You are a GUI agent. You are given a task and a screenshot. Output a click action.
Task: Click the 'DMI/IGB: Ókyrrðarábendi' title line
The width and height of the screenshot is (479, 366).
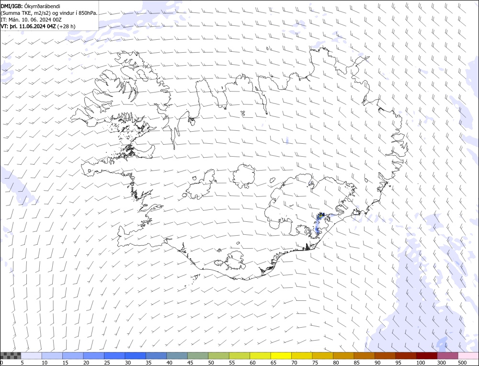click(31, 6)
